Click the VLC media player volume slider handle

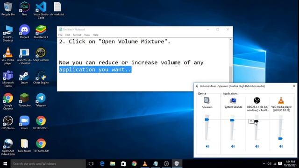click(x=280, y=139)
